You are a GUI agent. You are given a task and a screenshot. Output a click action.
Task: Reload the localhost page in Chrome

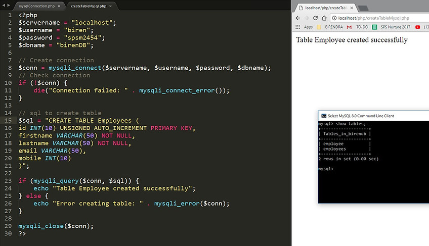(x=316, y=18)
